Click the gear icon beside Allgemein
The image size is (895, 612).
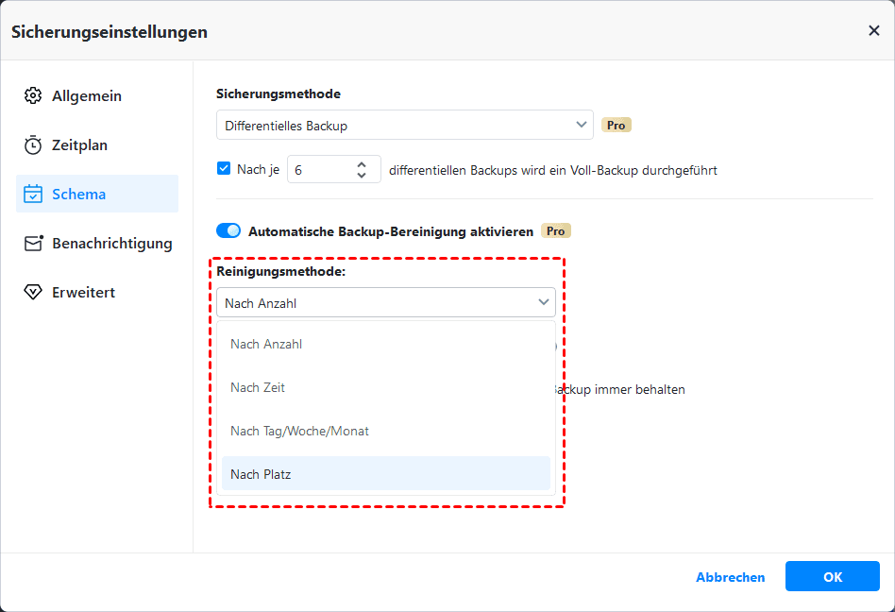coord(33,96)
